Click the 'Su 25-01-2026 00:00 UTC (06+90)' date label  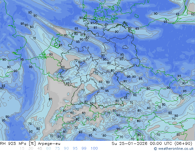tap(152, 144)
